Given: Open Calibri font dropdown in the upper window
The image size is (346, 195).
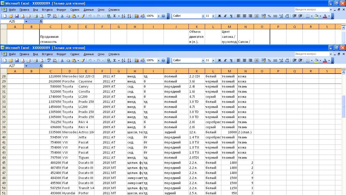Looking at the screenshot, I should pyautogui.click(x=203, y=16).
